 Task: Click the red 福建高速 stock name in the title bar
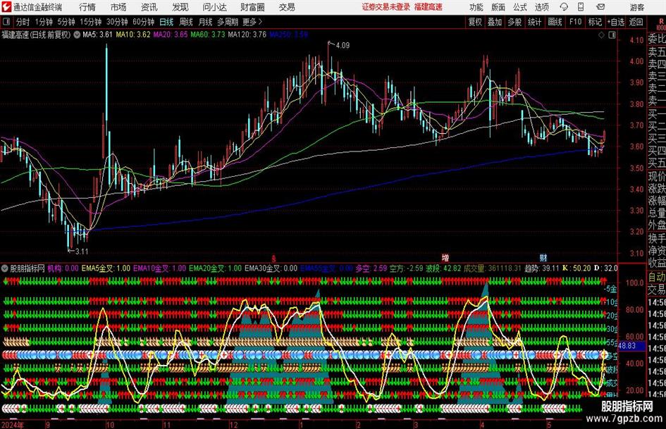(x=428, y=7)
